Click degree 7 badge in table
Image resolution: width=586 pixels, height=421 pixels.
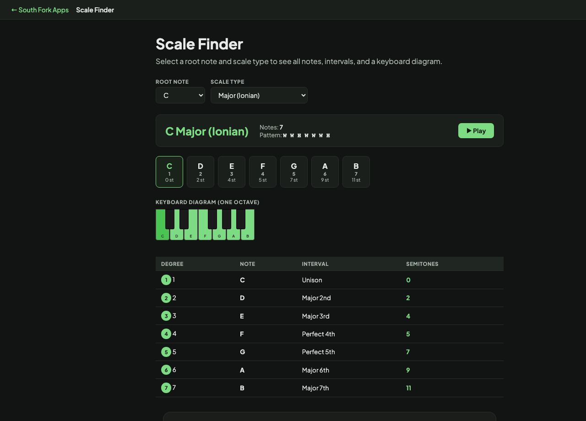(x=166, y=388)
